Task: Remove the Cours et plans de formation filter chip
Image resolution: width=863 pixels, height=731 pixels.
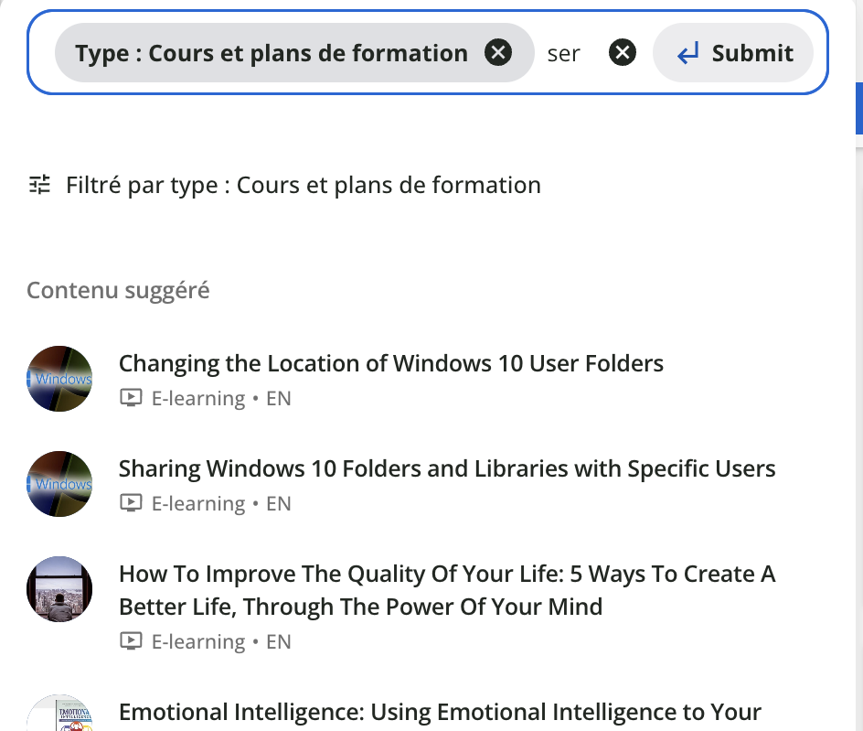Action: [x=497, y=53]
